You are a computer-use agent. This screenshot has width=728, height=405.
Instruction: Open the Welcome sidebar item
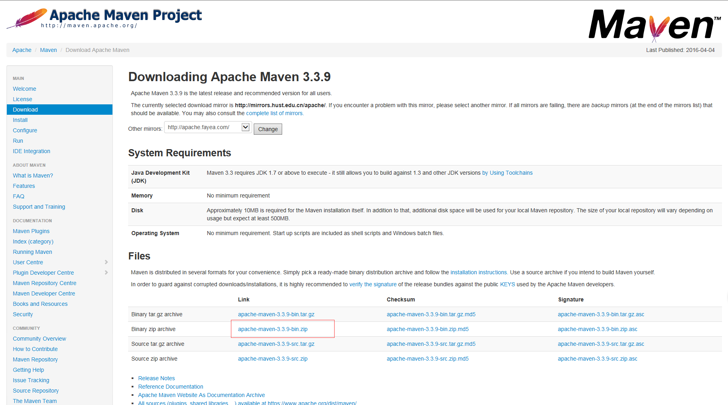coord(24,89)
